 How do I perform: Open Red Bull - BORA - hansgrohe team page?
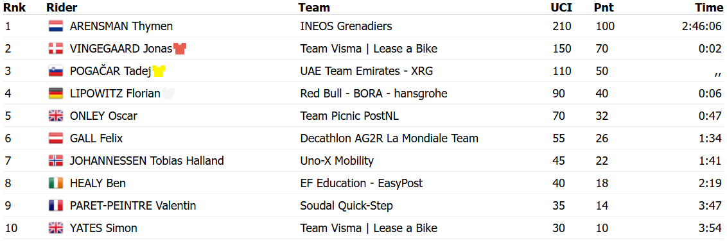tap(374, 94)
